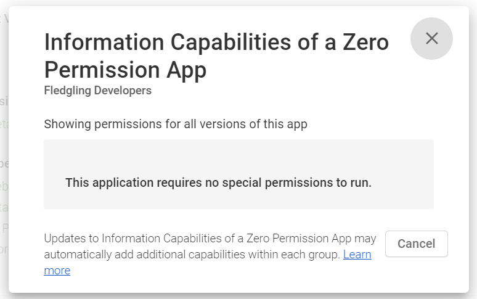Click the word "Showing" in the subtitle
477x299 pixels.
tap(65, 124)
